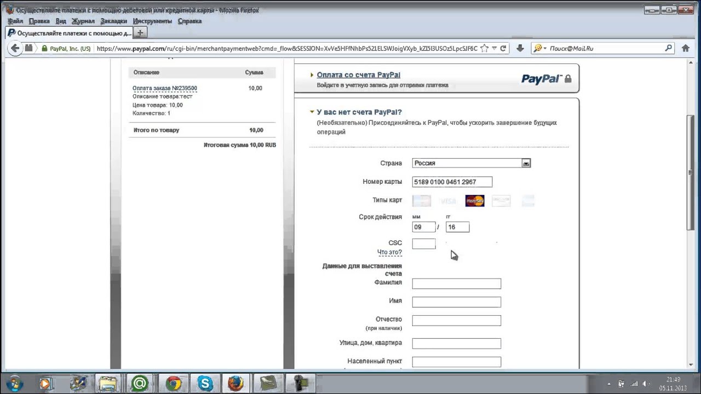
Task: Click 'Описание товара:тест' text
Action: coord(163,96)
